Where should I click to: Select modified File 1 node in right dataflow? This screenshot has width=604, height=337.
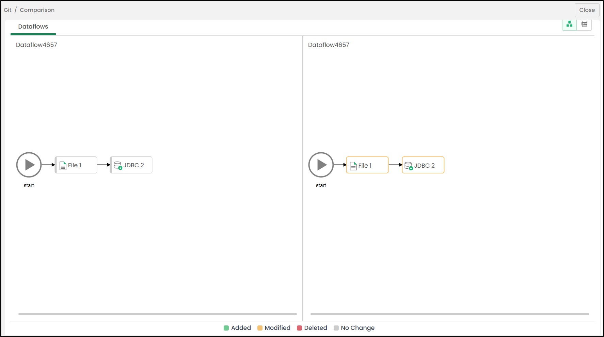pyautogui.click(x=367, y=165)
